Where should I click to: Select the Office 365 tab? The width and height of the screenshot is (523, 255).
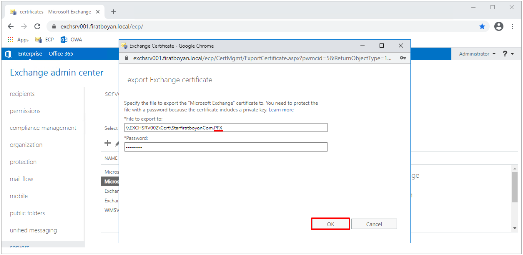61,54
